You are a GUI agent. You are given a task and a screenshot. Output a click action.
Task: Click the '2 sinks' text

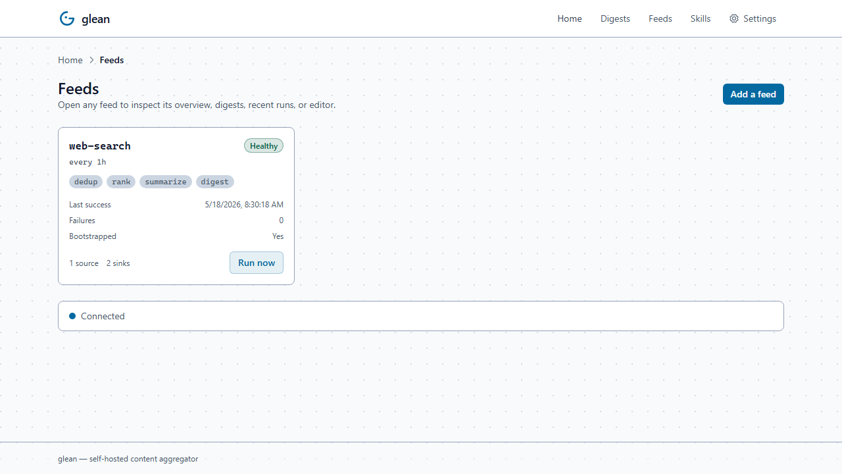pos(118,263)
